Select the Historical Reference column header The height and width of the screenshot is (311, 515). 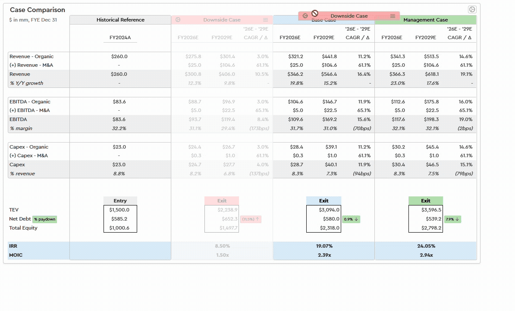120,20
